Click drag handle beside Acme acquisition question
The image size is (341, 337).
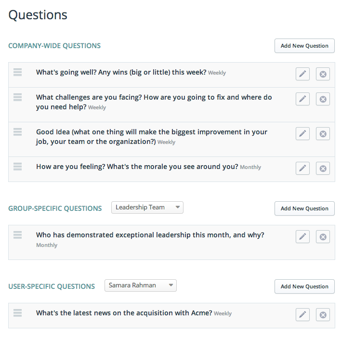click(18, 312)
